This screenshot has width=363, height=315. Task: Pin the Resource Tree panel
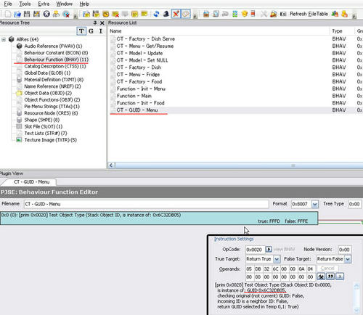click(x=95, y=22)
